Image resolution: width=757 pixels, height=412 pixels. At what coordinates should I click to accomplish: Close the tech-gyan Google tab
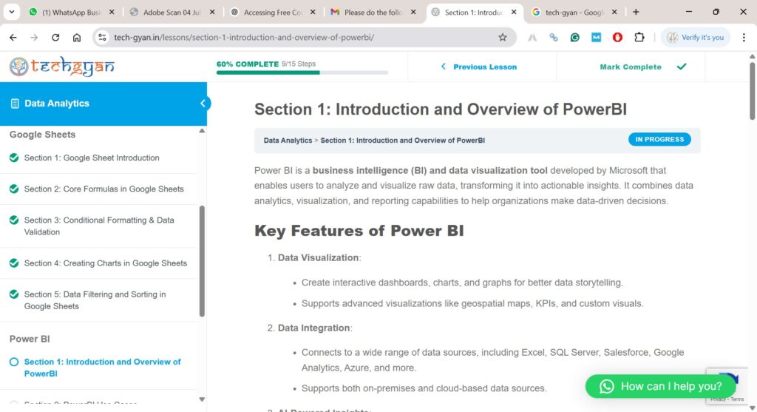click(x=614, y=12)
